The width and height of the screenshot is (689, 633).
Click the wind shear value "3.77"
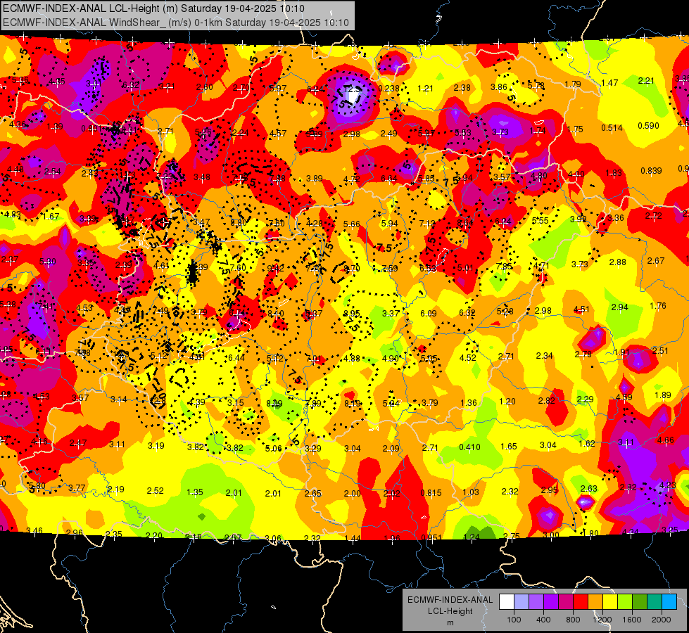tap(77, 488)
